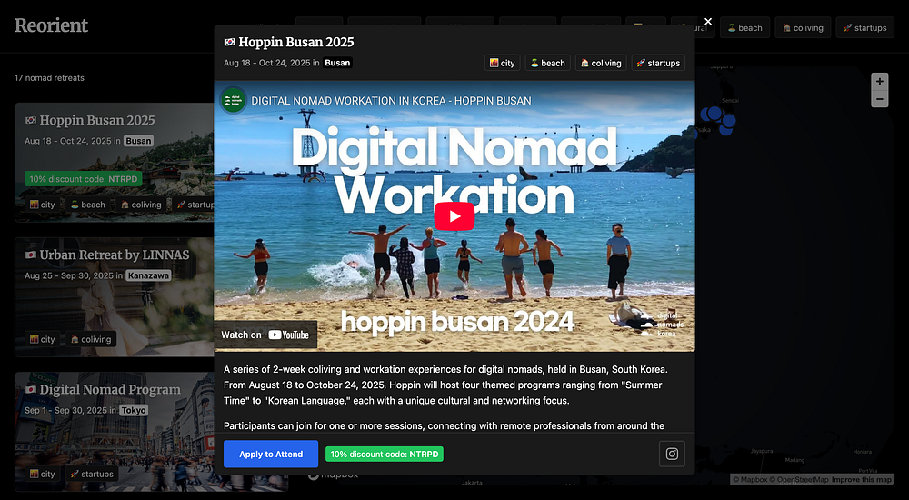
Task: Select the coliving tag in modal header
Action: 601,64
